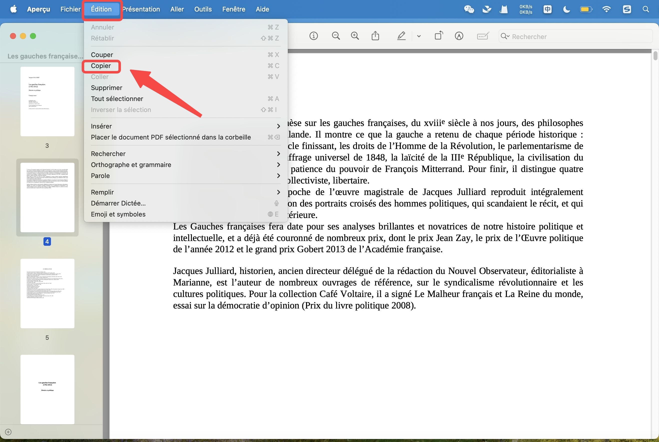
Task: Expand the Parole submenu
Action: coord(186,175)
